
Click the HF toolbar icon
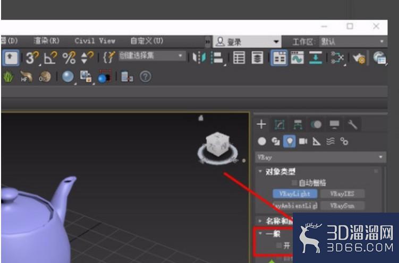pos(26,76)
